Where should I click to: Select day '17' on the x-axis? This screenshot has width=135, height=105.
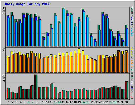[x=71, y=102]
